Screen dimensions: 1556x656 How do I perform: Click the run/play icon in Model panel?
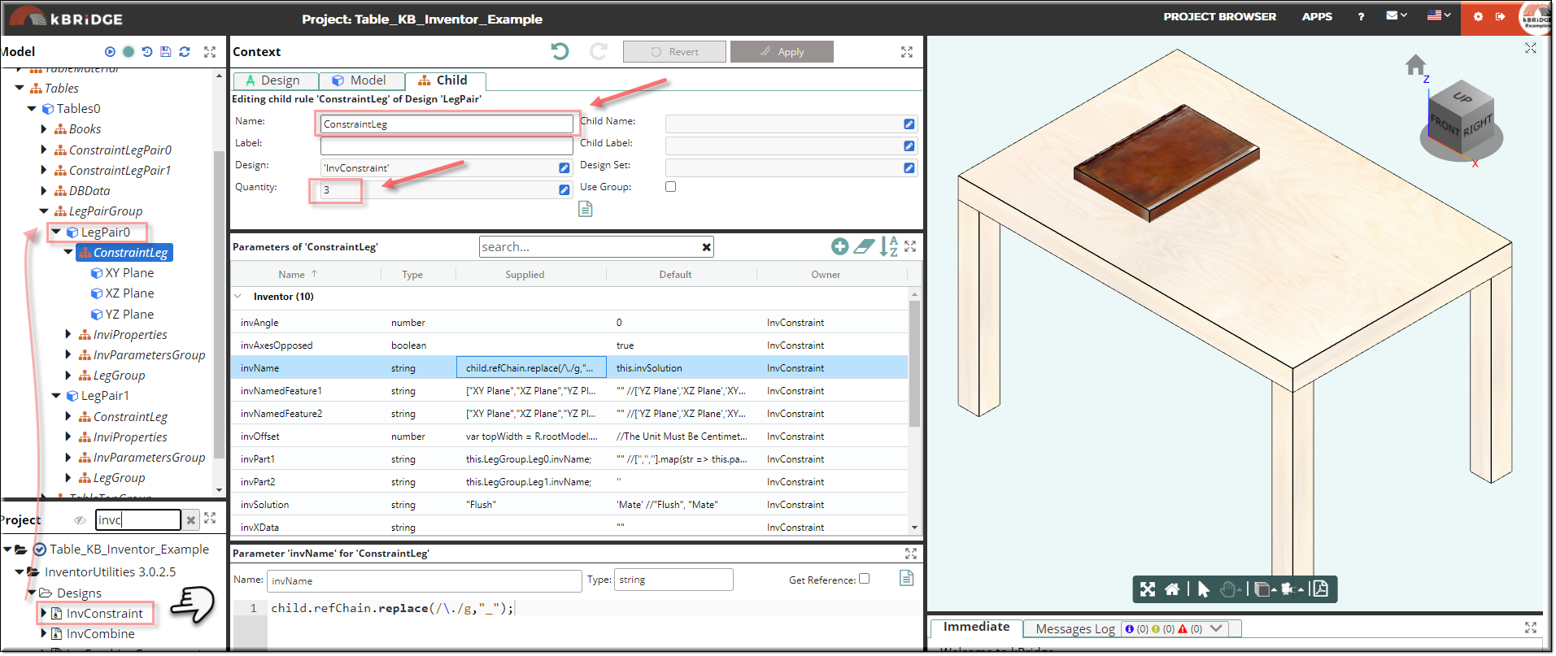tap(110, 51)
